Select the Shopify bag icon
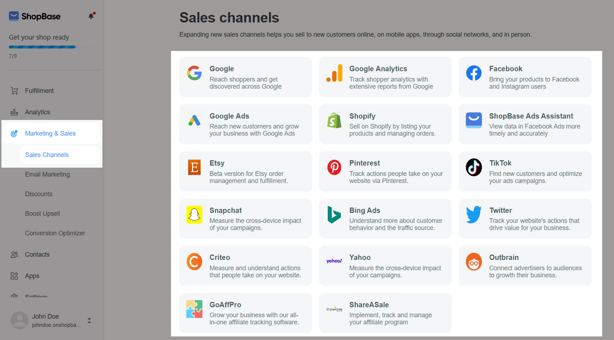This screenshot has width=614, height=340. [x=334, y=120]
